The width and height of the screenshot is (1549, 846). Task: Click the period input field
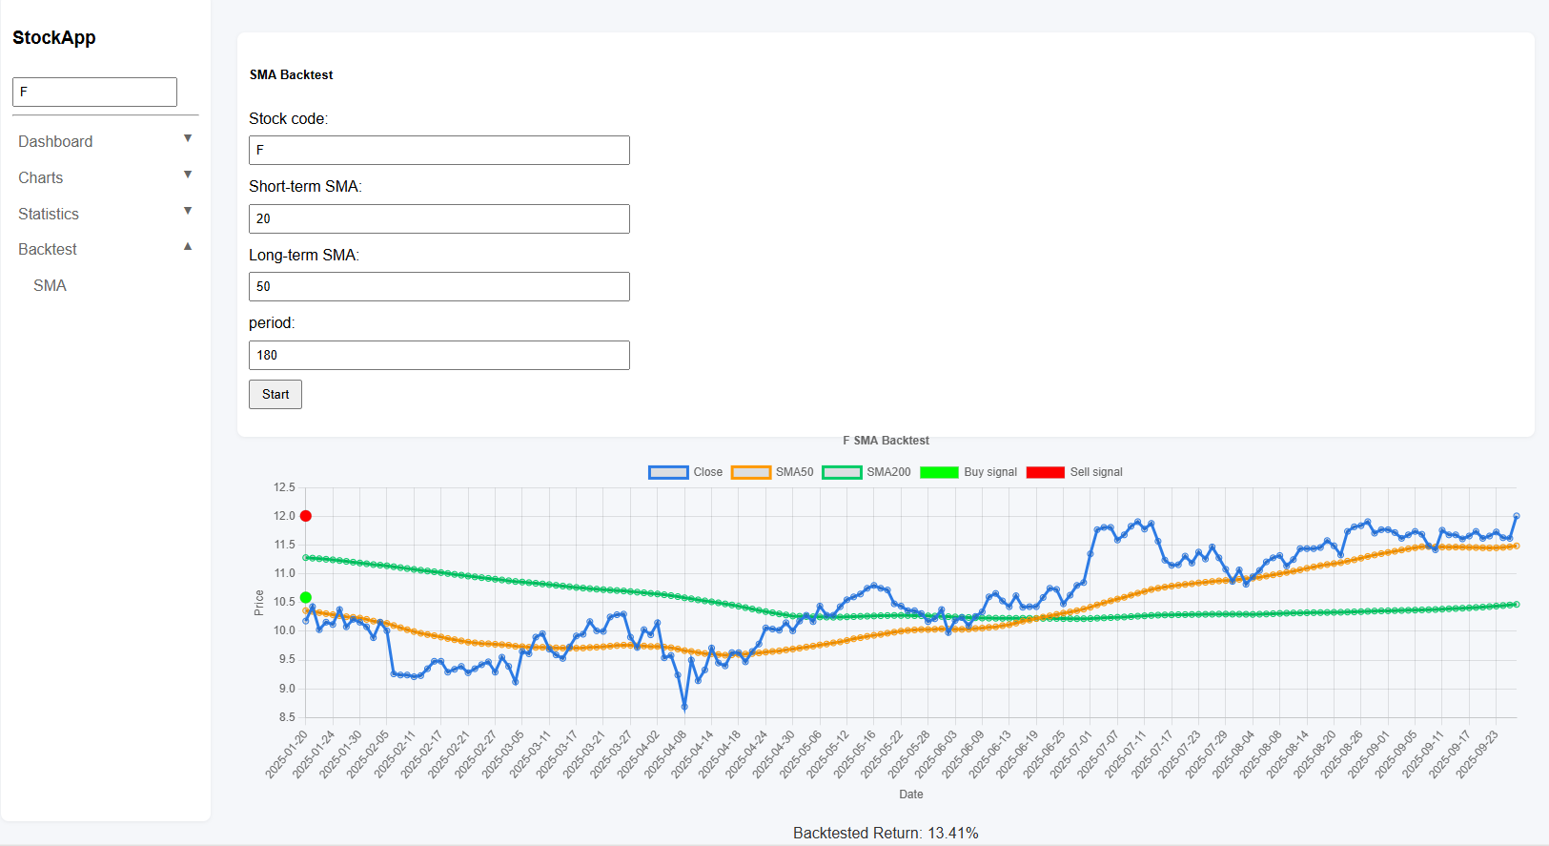click(438, 355)
